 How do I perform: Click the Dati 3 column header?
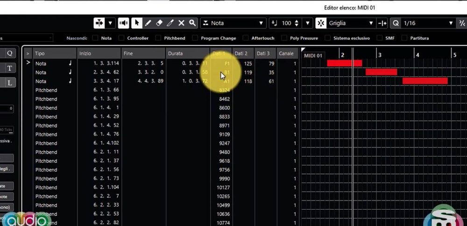tap(265, 54)
